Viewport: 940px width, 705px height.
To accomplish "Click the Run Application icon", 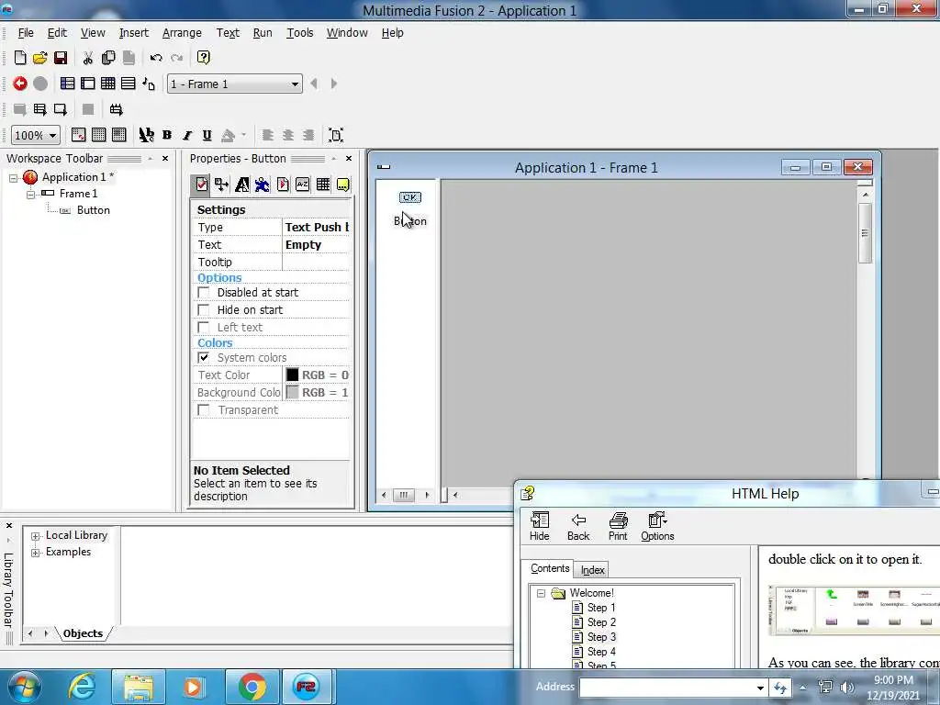I will tap(40, 109).
